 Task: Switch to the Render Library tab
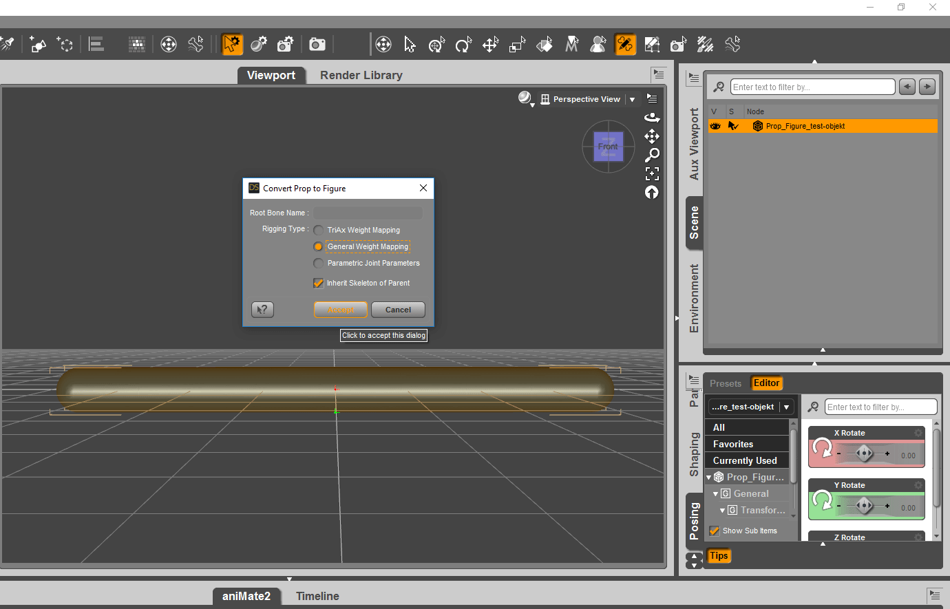click(361, 75)
